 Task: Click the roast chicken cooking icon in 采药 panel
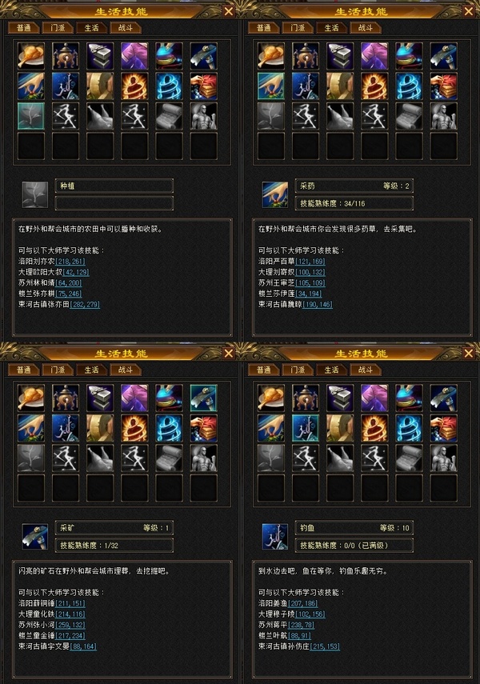[271, 56]
